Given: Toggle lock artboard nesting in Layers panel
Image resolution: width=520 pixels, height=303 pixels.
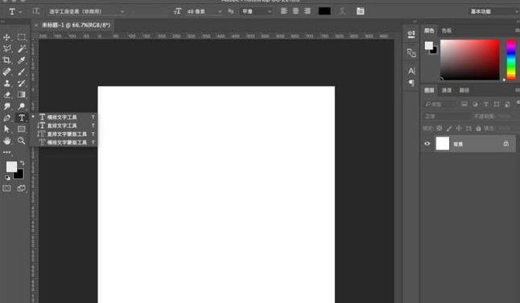Looking at the screenshot, I should point(468,128).
